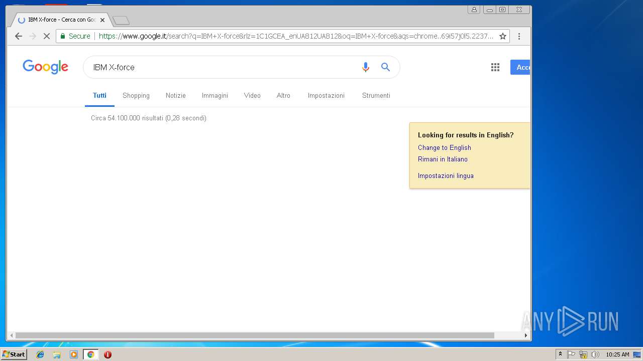Click the red Opera taskbar icon

click(x=108, y=354)
